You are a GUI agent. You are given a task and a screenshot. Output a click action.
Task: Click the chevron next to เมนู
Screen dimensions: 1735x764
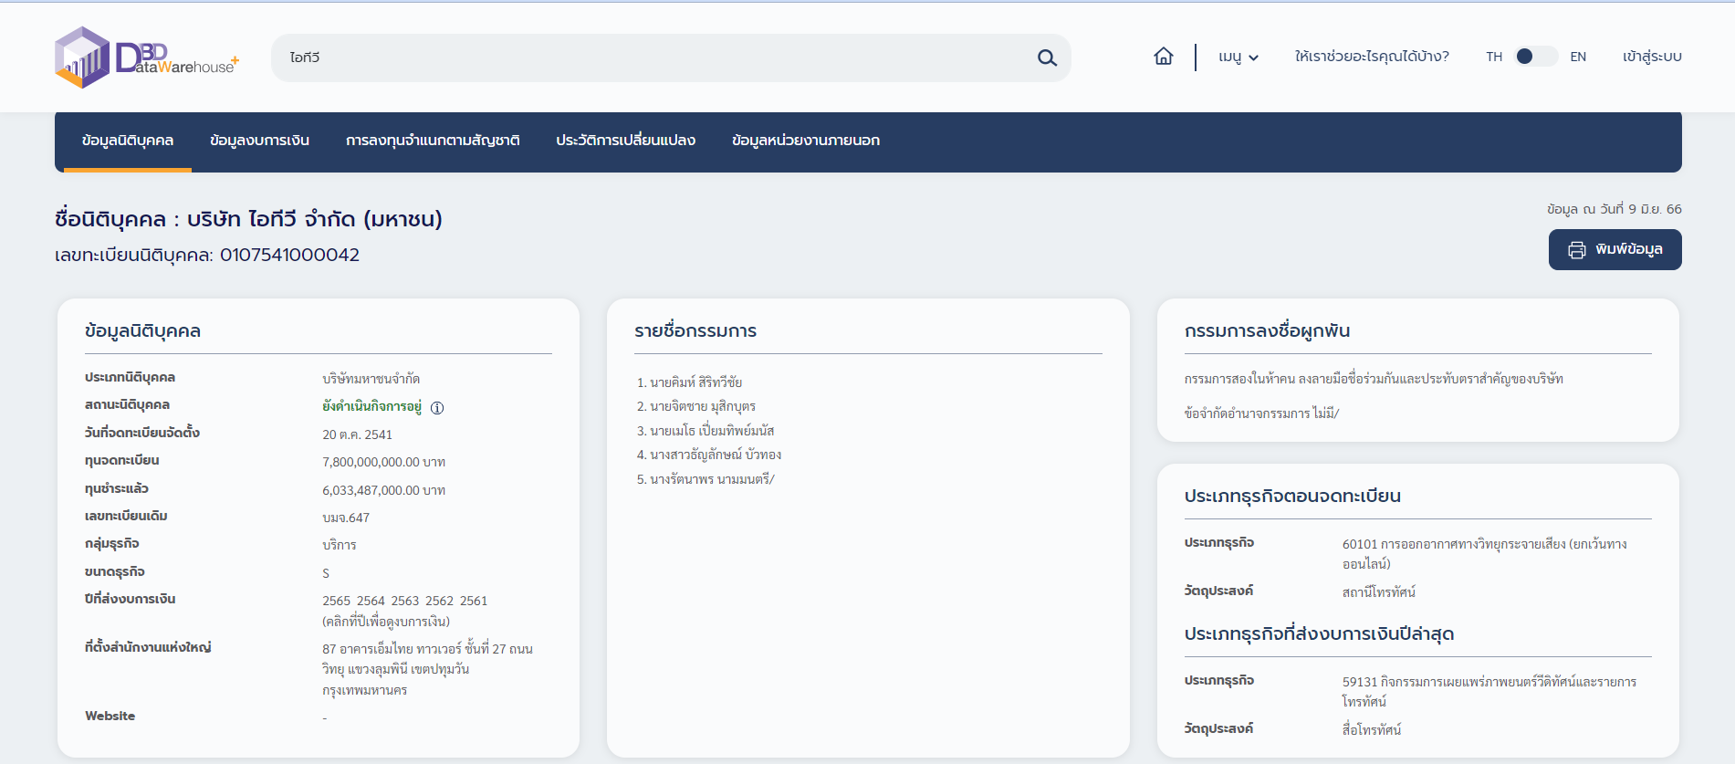[1254, 58]
